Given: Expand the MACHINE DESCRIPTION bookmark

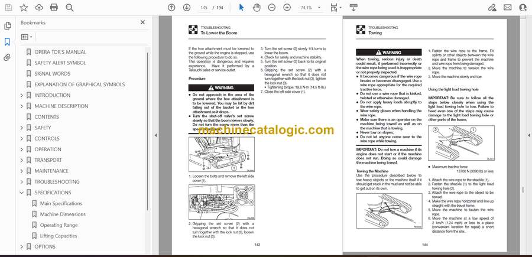Looking at the screenshot, I should [x=22, y=106].
